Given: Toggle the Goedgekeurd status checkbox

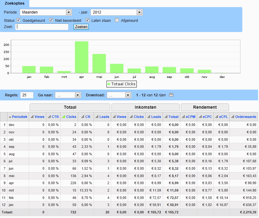Looking at the screenshot, I should coord(18,20).
